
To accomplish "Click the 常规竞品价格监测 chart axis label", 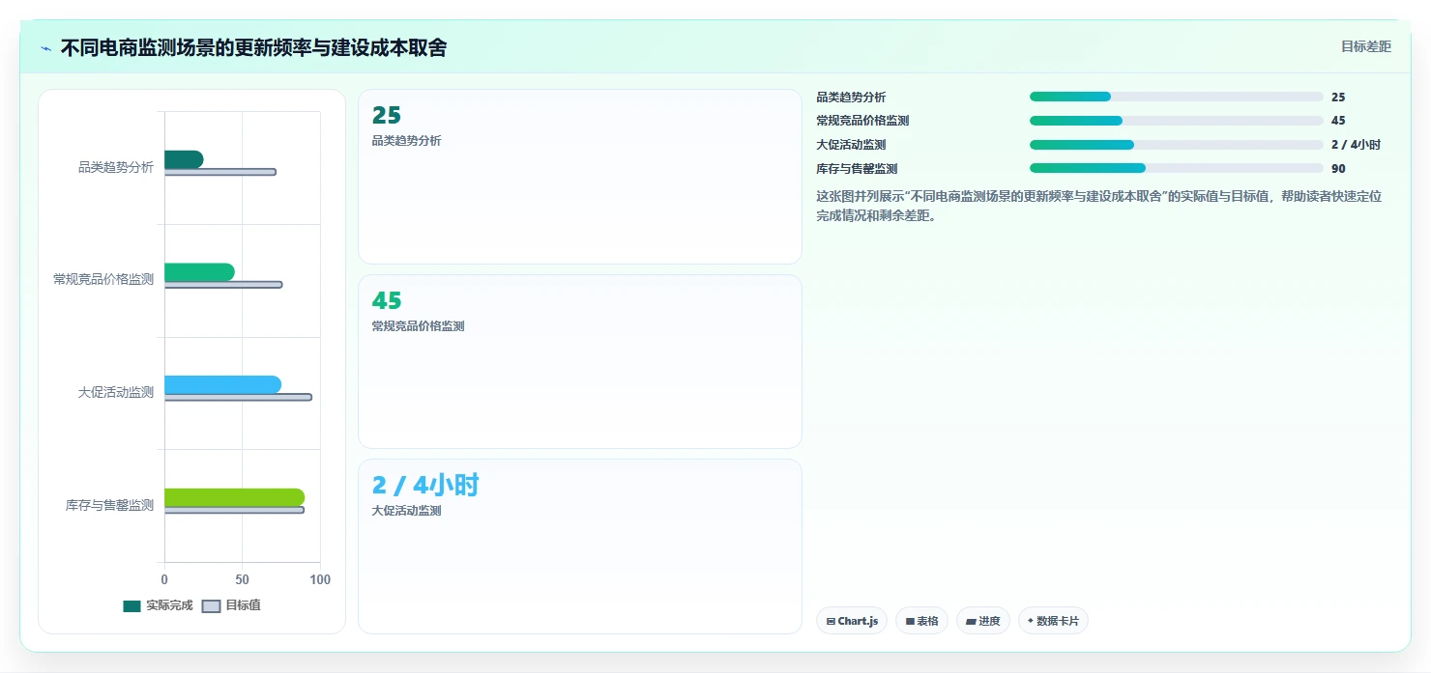I will pos(103,280).
